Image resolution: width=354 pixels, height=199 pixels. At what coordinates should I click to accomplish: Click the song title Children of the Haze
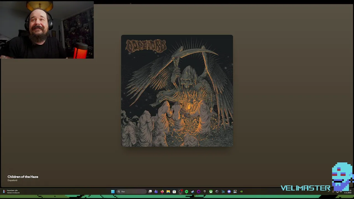click(x=23, y=177)
